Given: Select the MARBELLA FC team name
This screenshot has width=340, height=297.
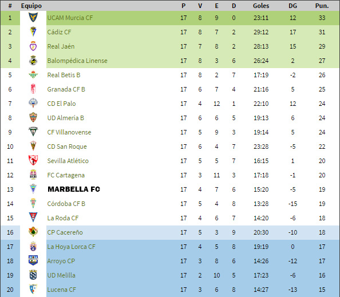Looking at the screenshot, I should point(74,189).
